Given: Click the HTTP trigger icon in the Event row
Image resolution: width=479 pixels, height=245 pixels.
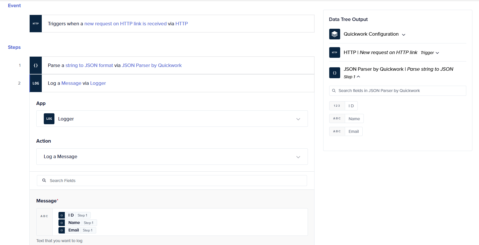Looking at the screenshot, I should pyautogui.click(x=36, y=24).
